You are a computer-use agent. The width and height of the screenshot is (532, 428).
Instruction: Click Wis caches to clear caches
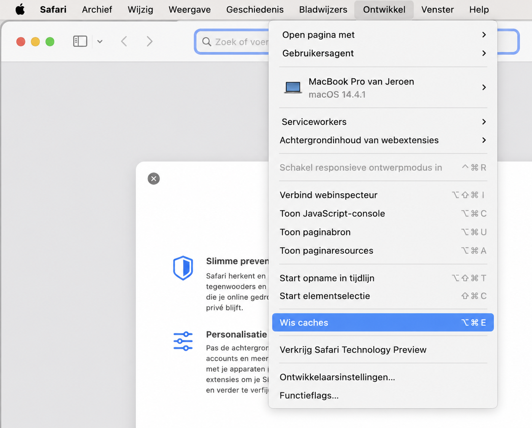click(383, 323)
